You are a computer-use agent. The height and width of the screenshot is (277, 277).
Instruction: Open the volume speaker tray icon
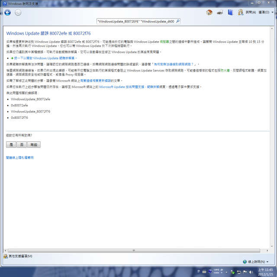click(x=251, y=272)
